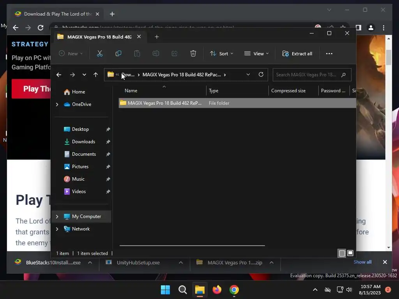
Task: Expand OneDrive in navigation pane
Action: click(x=57, y=104)
